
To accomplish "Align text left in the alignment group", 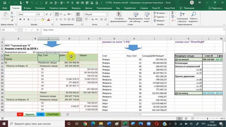I will [57, 19].
